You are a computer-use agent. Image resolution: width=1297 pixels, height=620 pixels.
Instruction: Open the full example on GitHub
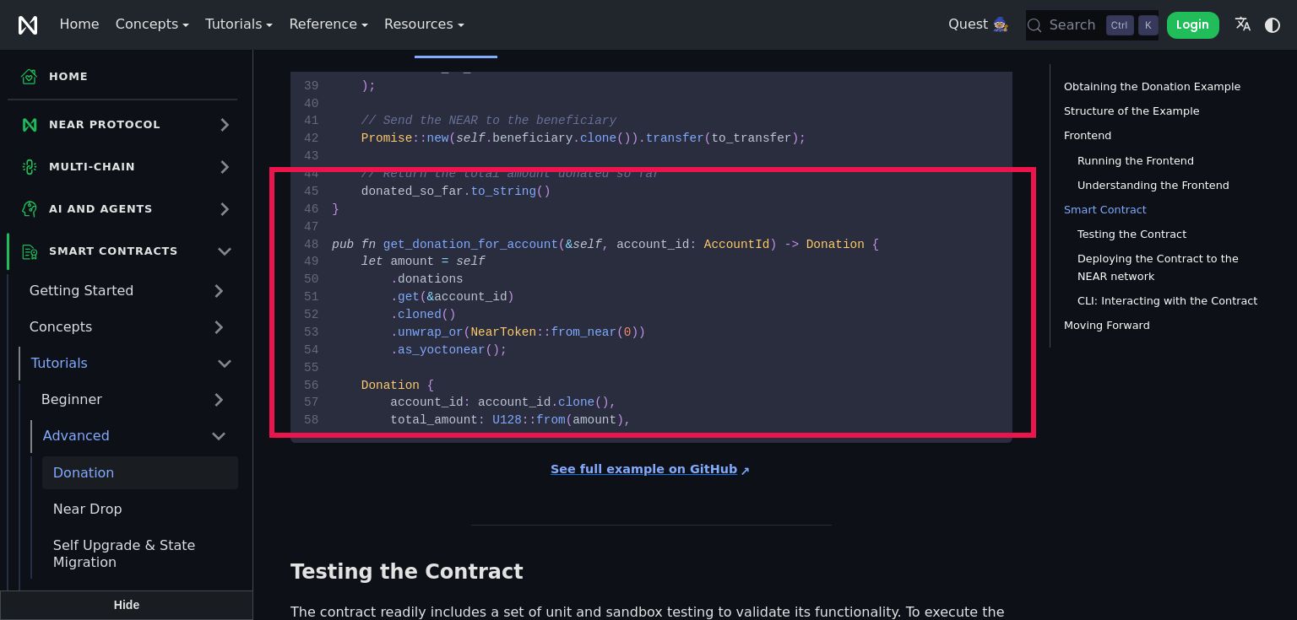(x=643, y=469)
